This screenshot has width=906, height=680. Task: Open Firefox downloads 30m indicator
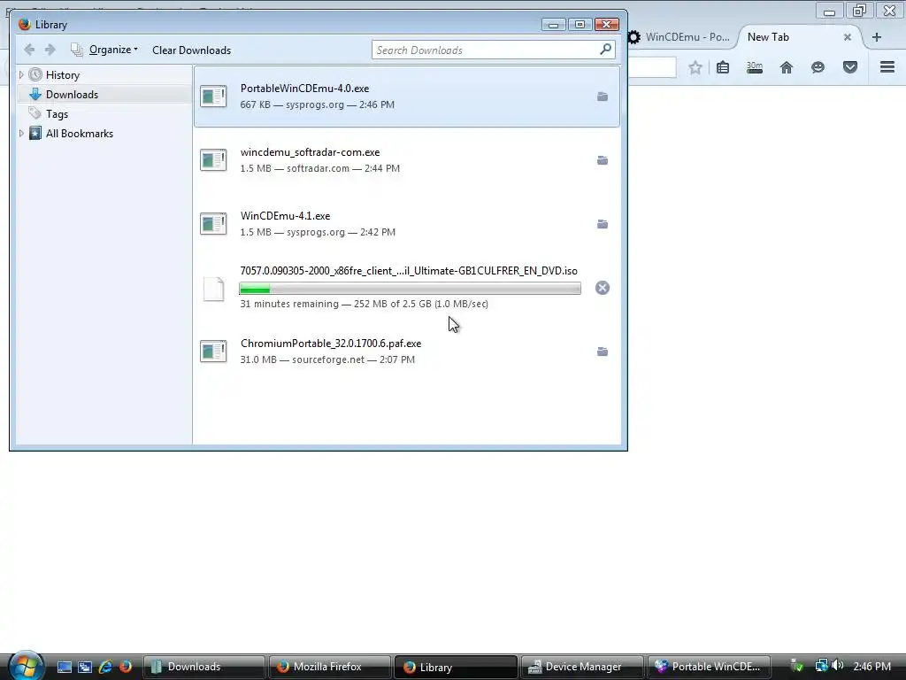point(754,67)
